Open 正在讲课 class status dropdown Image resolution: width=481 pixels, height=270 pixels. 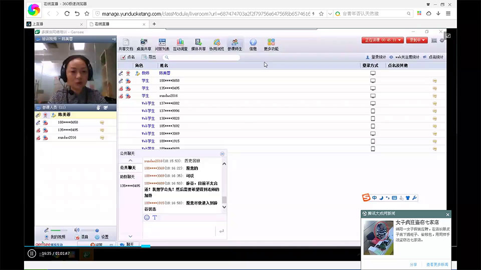[x=382, y=40]
